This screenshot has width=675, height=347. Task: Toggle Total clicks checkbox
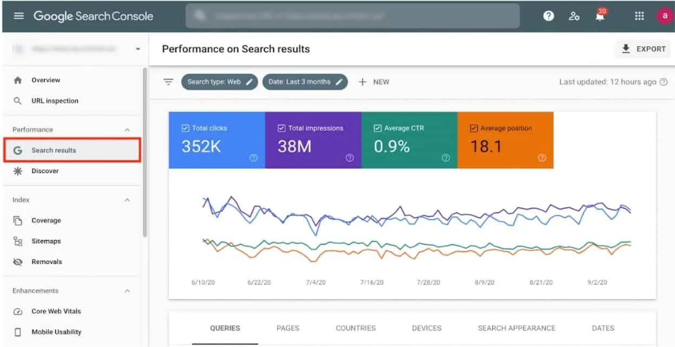pos(185,128)
